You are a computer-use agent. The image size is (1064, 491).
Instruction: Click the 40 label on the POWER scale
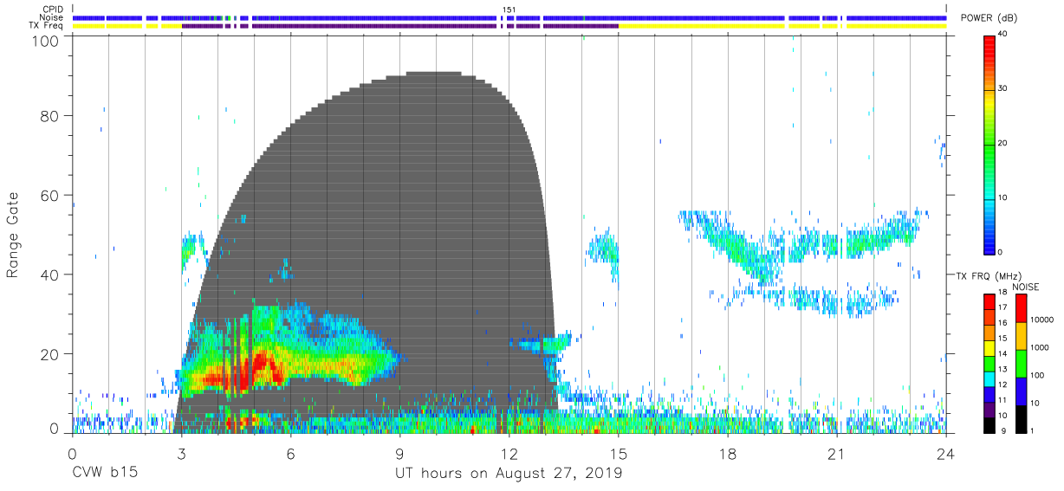point(1003,35)
